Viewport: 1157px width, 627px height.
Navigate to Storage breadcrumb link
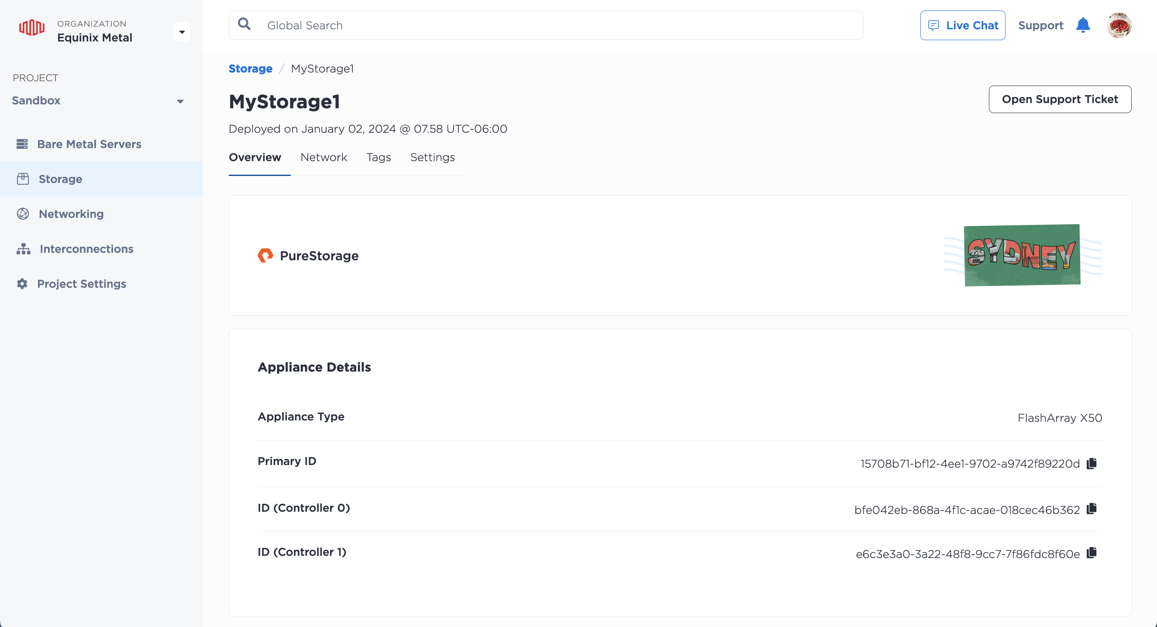coord(250,69)
